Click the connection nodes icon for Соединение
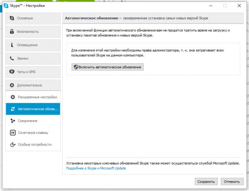Image resolution: width=249 pixels, height=191 pixels. (13, 121)
